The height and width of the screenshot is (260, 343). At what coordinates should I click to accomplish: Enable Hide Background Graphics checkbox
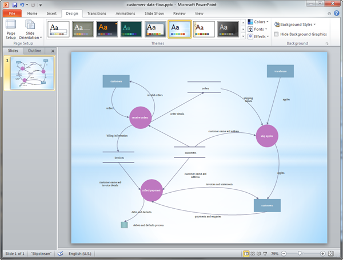coord(277,34)
